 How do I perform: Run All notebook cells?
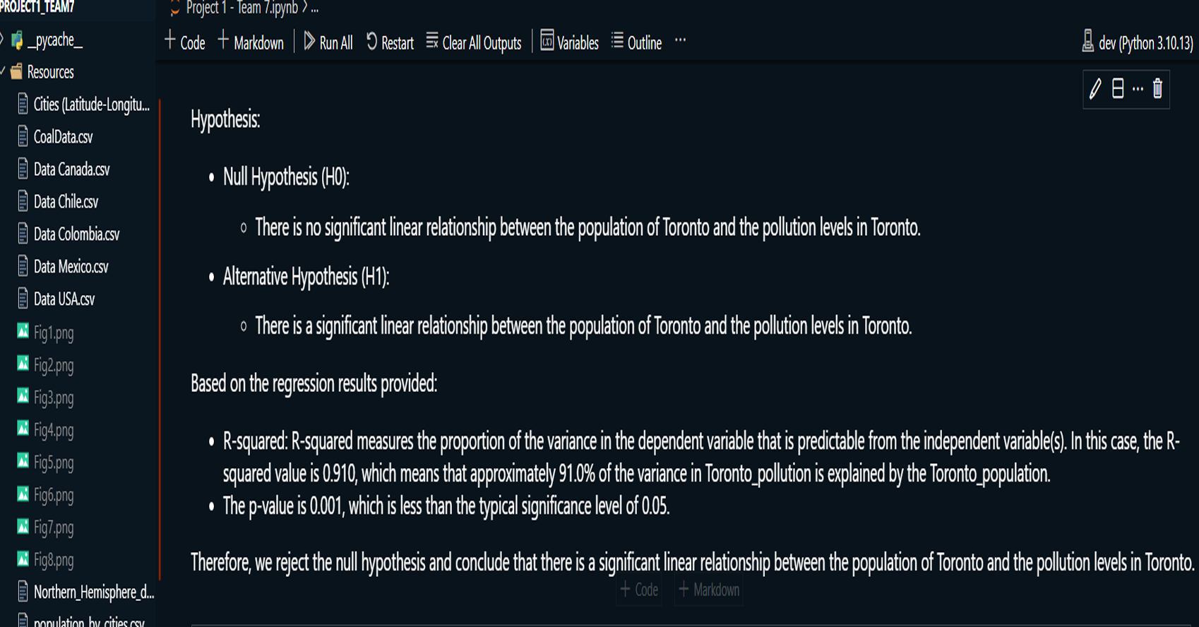[x=328, y=42]
